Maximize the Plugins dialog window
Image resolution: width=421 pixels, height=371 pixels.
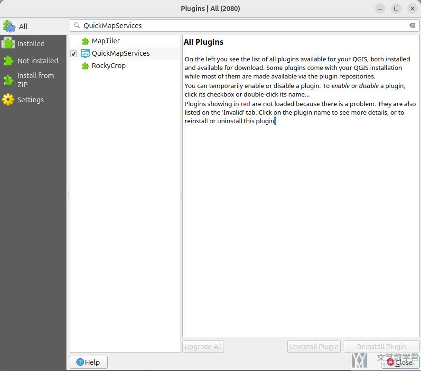pos(396,9)
